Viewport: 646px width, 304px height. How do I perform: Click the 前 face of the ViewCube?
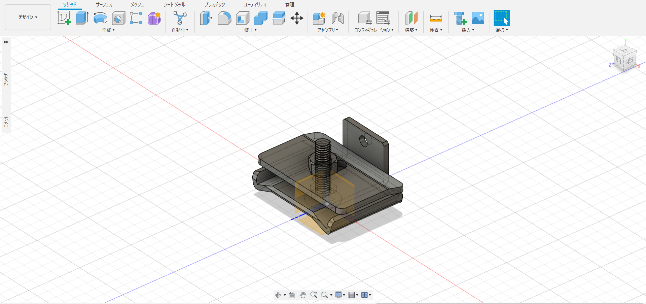tap(618, 60)
